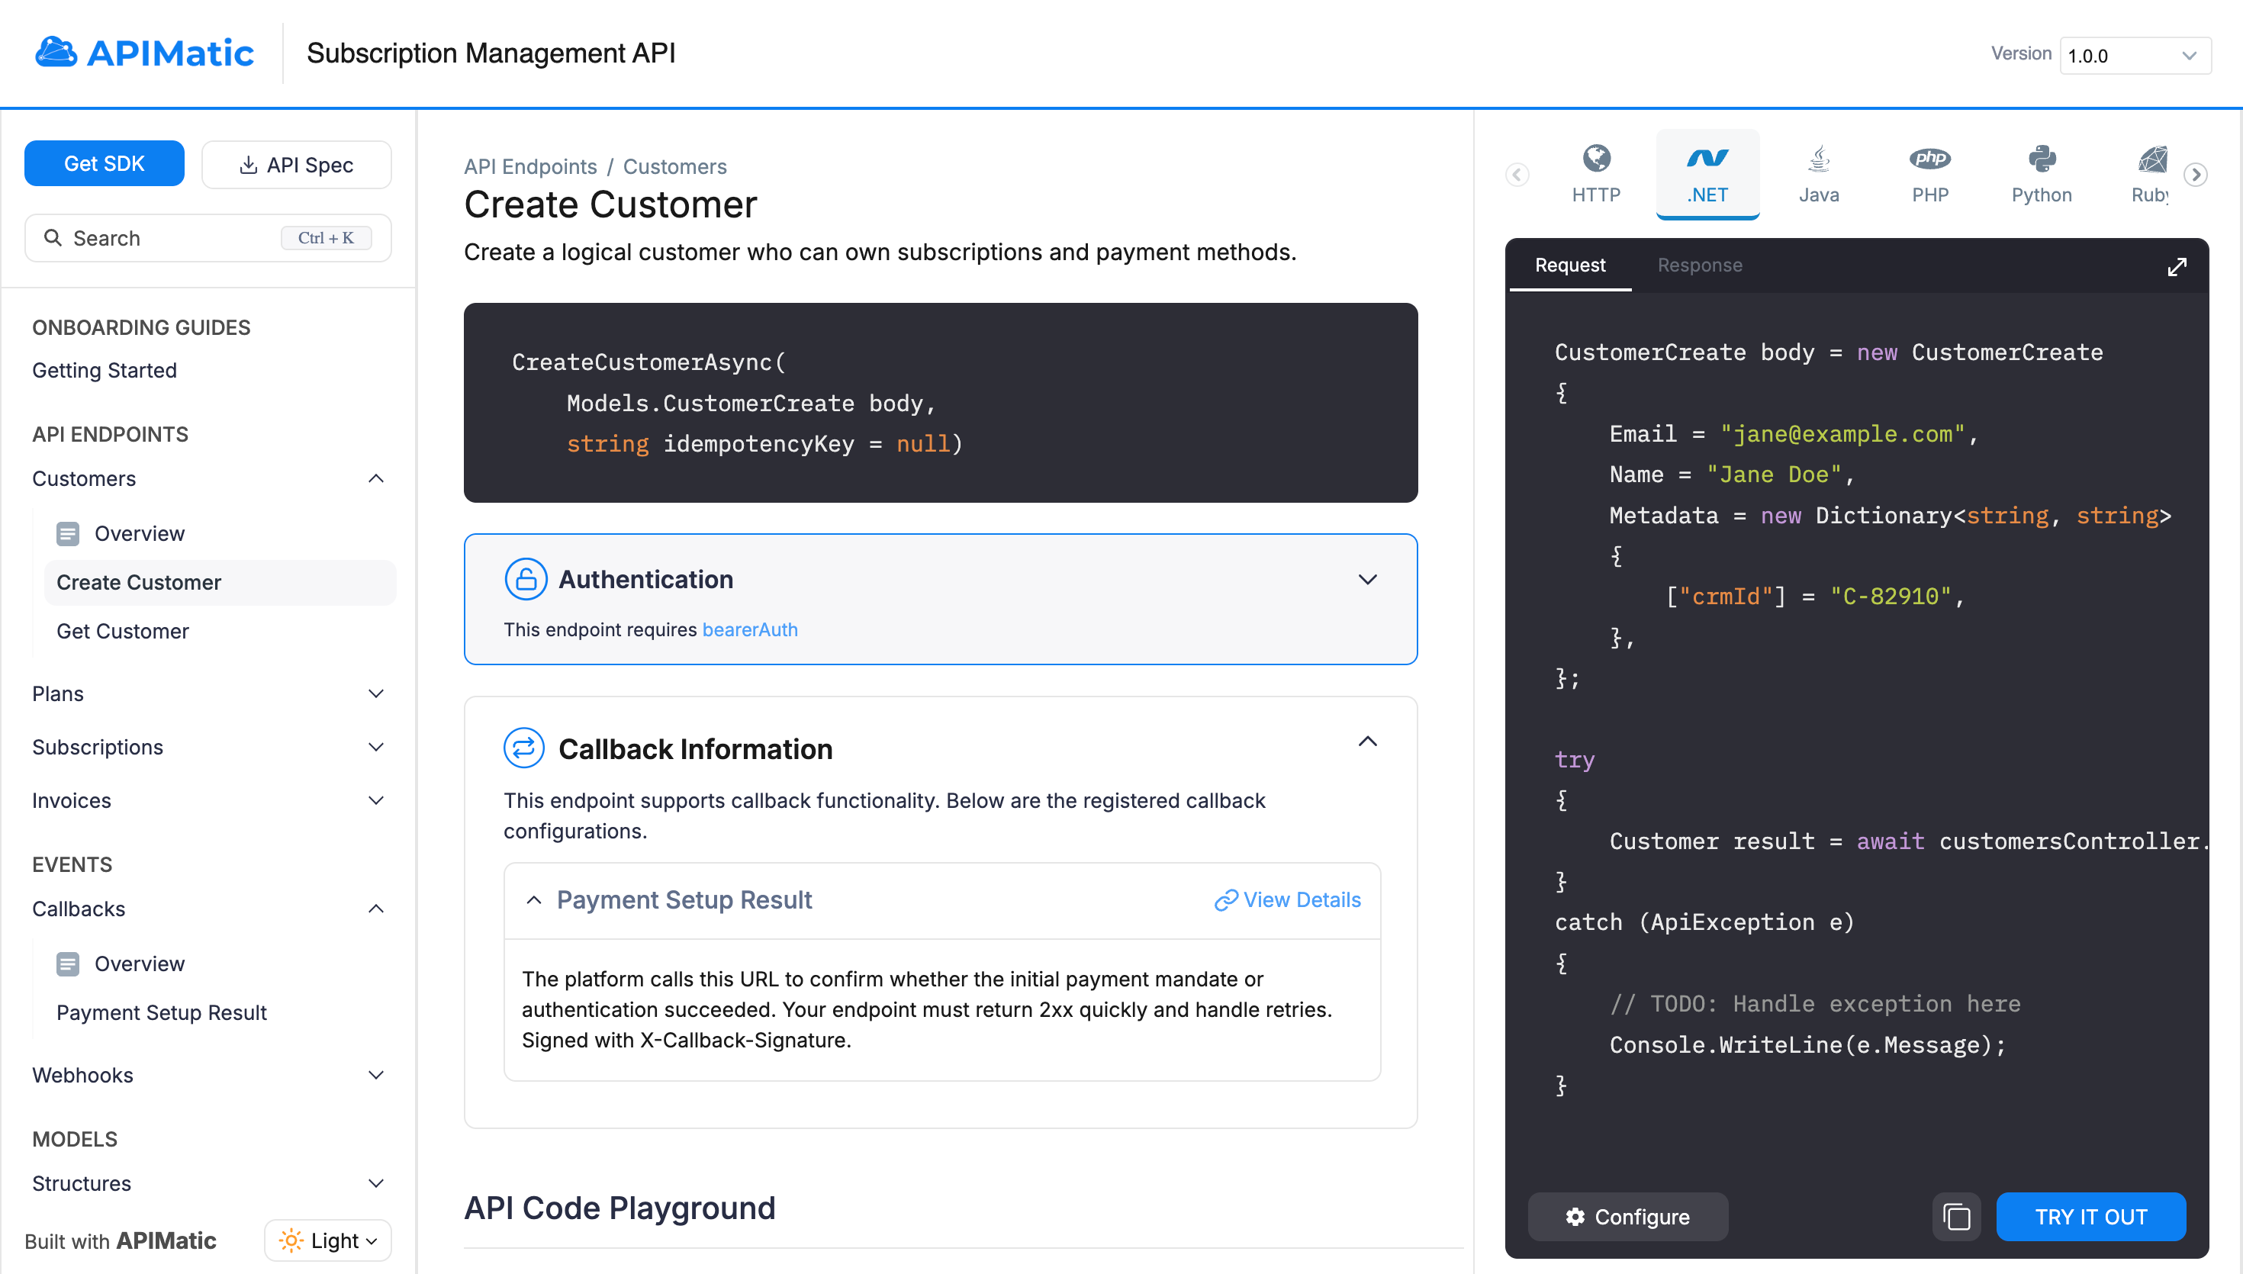Open Get Customer in the sidebar
This screenshot has height=1274, width=2243.
pyautogui.click(x=123, y=631)
